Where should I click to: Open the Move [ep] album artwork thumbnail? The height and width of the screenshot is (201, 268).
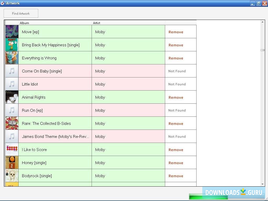[12, 32]
